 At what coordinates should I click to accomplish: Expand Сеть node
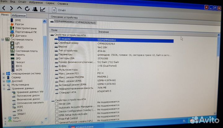coord(5,118)
